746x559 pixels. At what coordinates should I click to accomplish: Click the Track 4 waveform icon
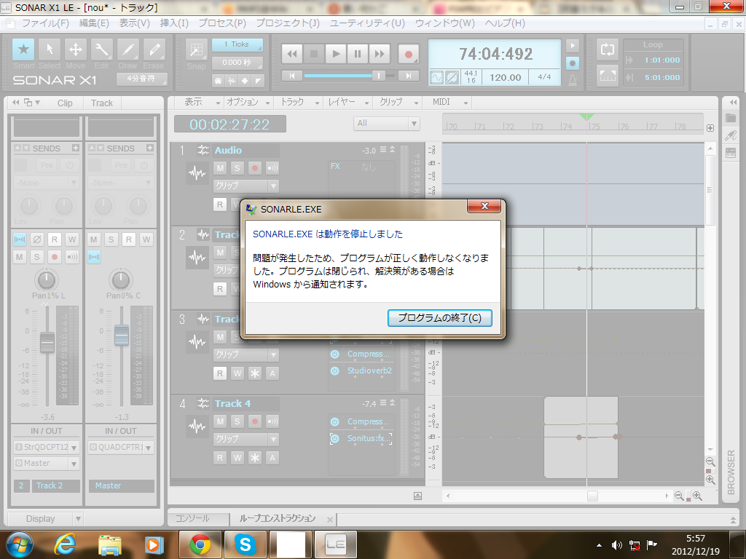point(197,425)
